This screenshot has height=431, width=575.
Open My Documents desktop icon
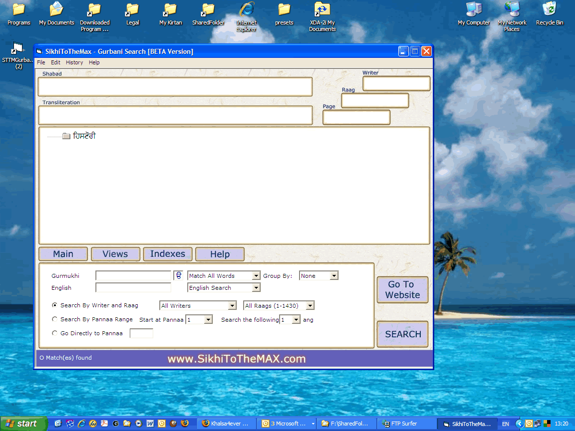pos(56,14)
